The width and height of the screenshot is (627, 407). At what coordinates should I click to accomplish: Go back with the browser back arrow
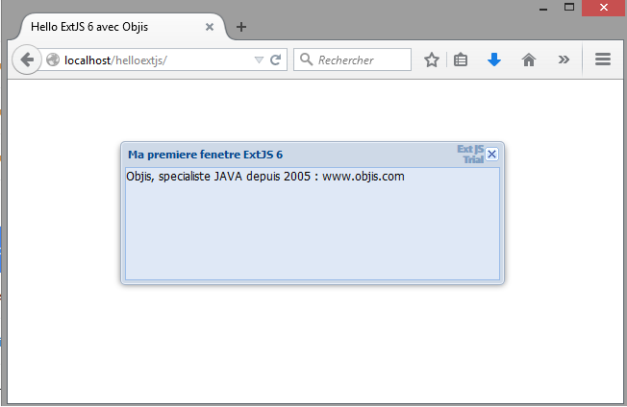point(27,60)
